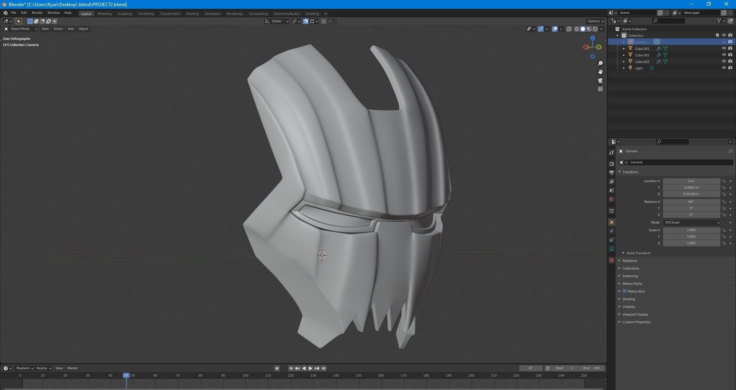Click the hand pan view icon
This screenshot has height=390, width=736.
click(x=600, y=72)
